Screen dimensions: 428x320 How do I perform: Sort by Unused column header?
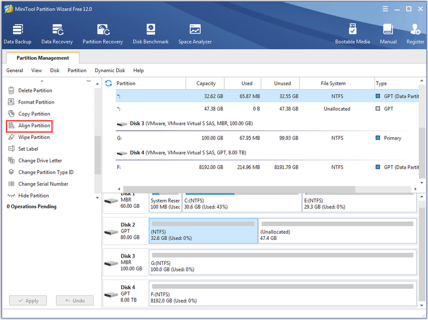tap(280, 83)
